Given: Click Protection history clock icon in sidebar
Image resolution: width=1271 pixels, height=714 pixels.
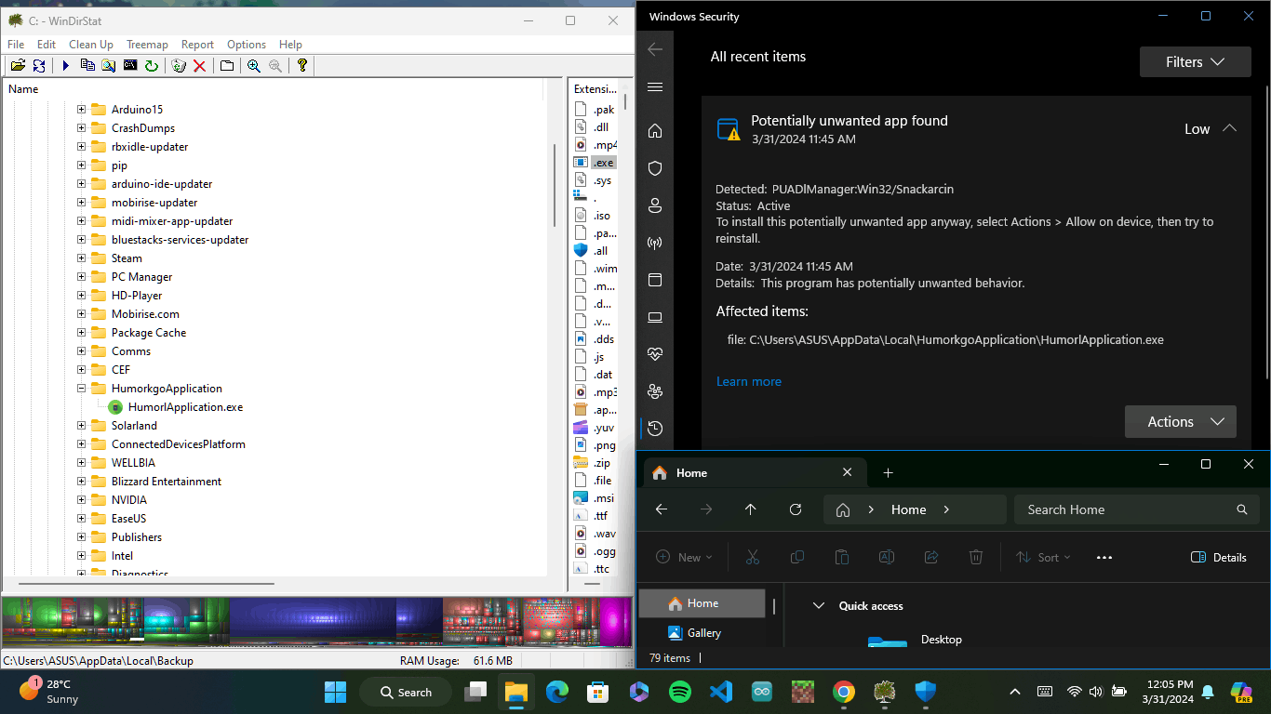Looking at the screenshot, I should pos(655,429).
